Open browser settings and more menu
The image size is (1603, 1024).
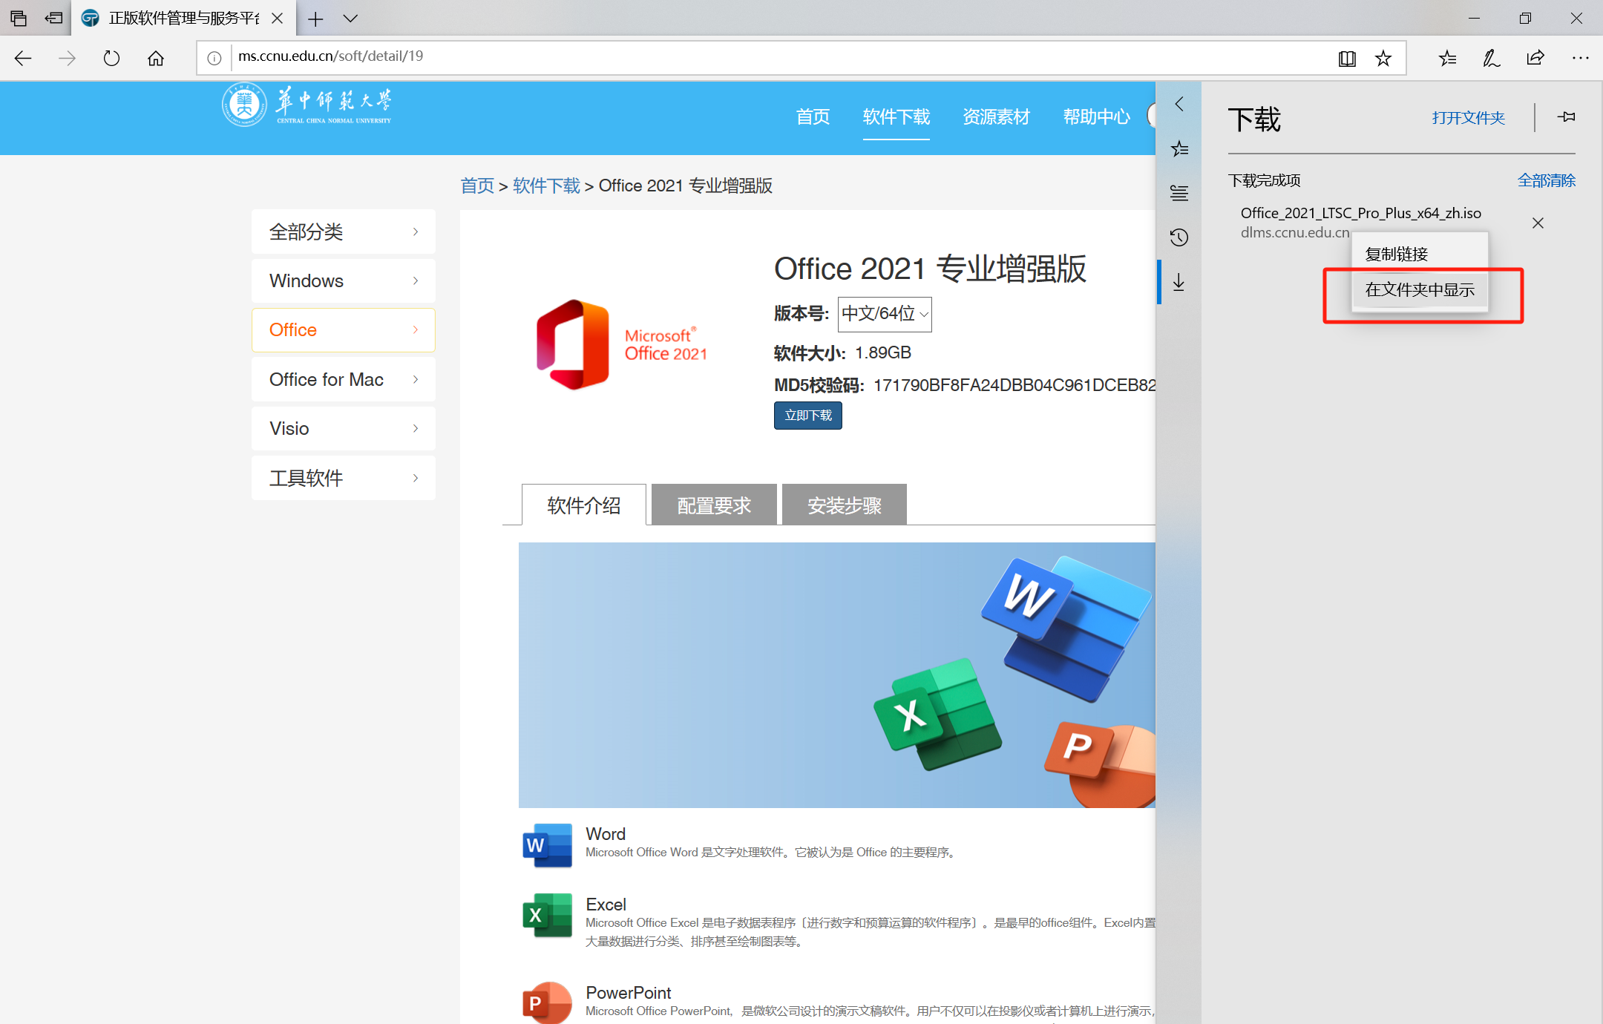pos(1581,58)
